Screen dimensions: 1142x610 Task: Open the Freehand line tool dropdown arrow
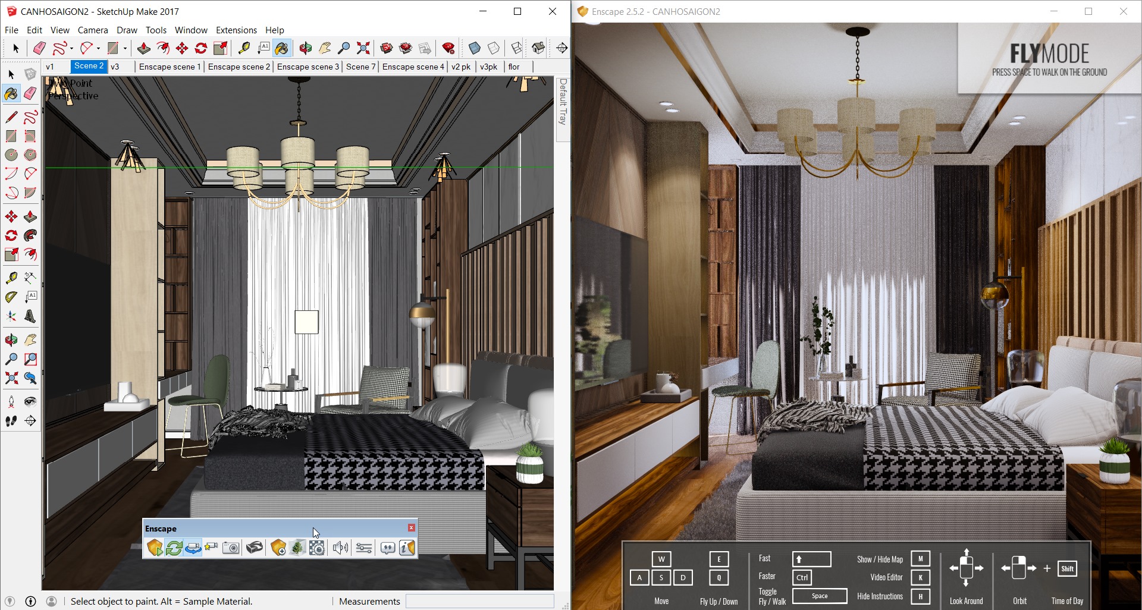tap(71, 48)
